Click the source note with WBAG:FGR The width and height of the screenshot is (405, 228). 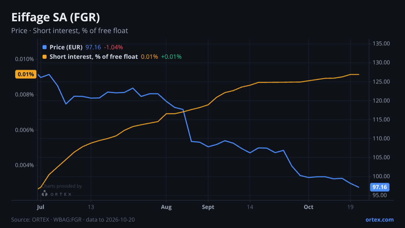tap(73, 220)
